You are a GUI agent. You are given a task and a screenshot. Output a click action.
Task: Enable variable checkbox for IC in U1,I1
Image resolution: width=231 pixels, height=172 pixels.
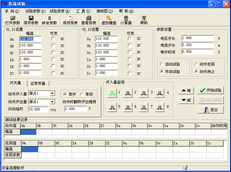tap(53, 73)
